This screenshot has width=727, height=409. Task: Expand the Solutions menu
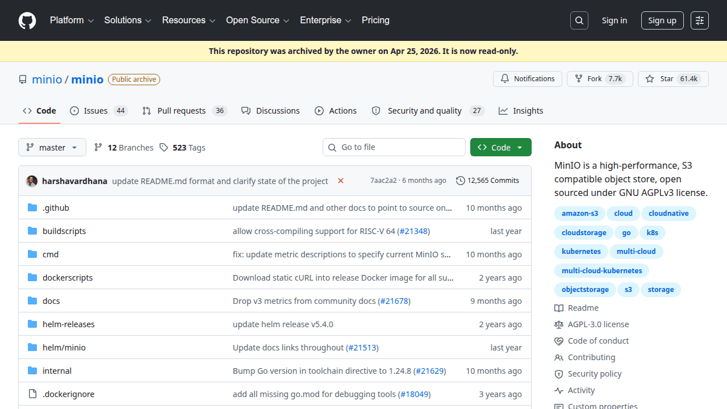128,20
